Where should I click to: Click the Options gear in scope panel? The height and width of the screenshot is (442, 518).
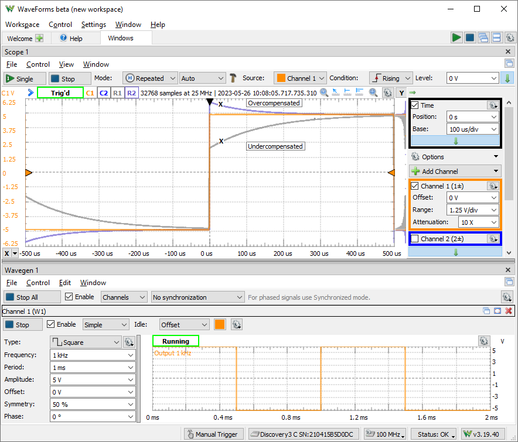click(415, 157)
